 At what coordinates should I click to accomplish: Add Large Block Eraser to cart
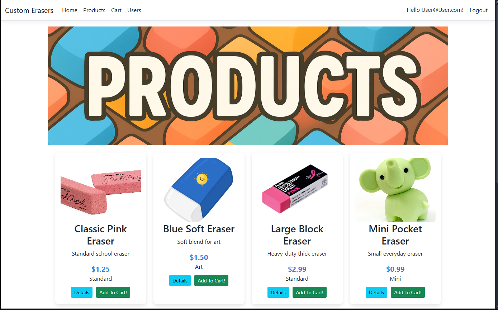click(309, 292)
